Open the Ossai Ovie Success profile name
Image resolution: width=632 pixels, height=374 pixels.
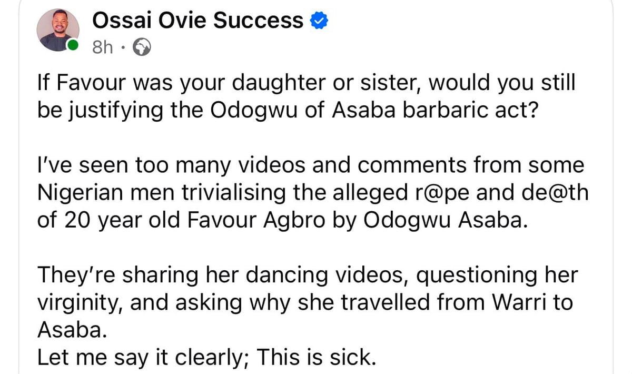coord(197,21)
